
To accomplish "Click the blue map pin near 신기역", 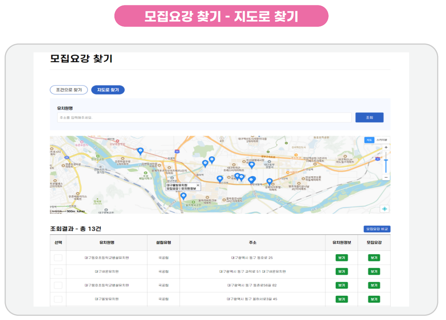I will pyautogui.click(x=220, y=178).
